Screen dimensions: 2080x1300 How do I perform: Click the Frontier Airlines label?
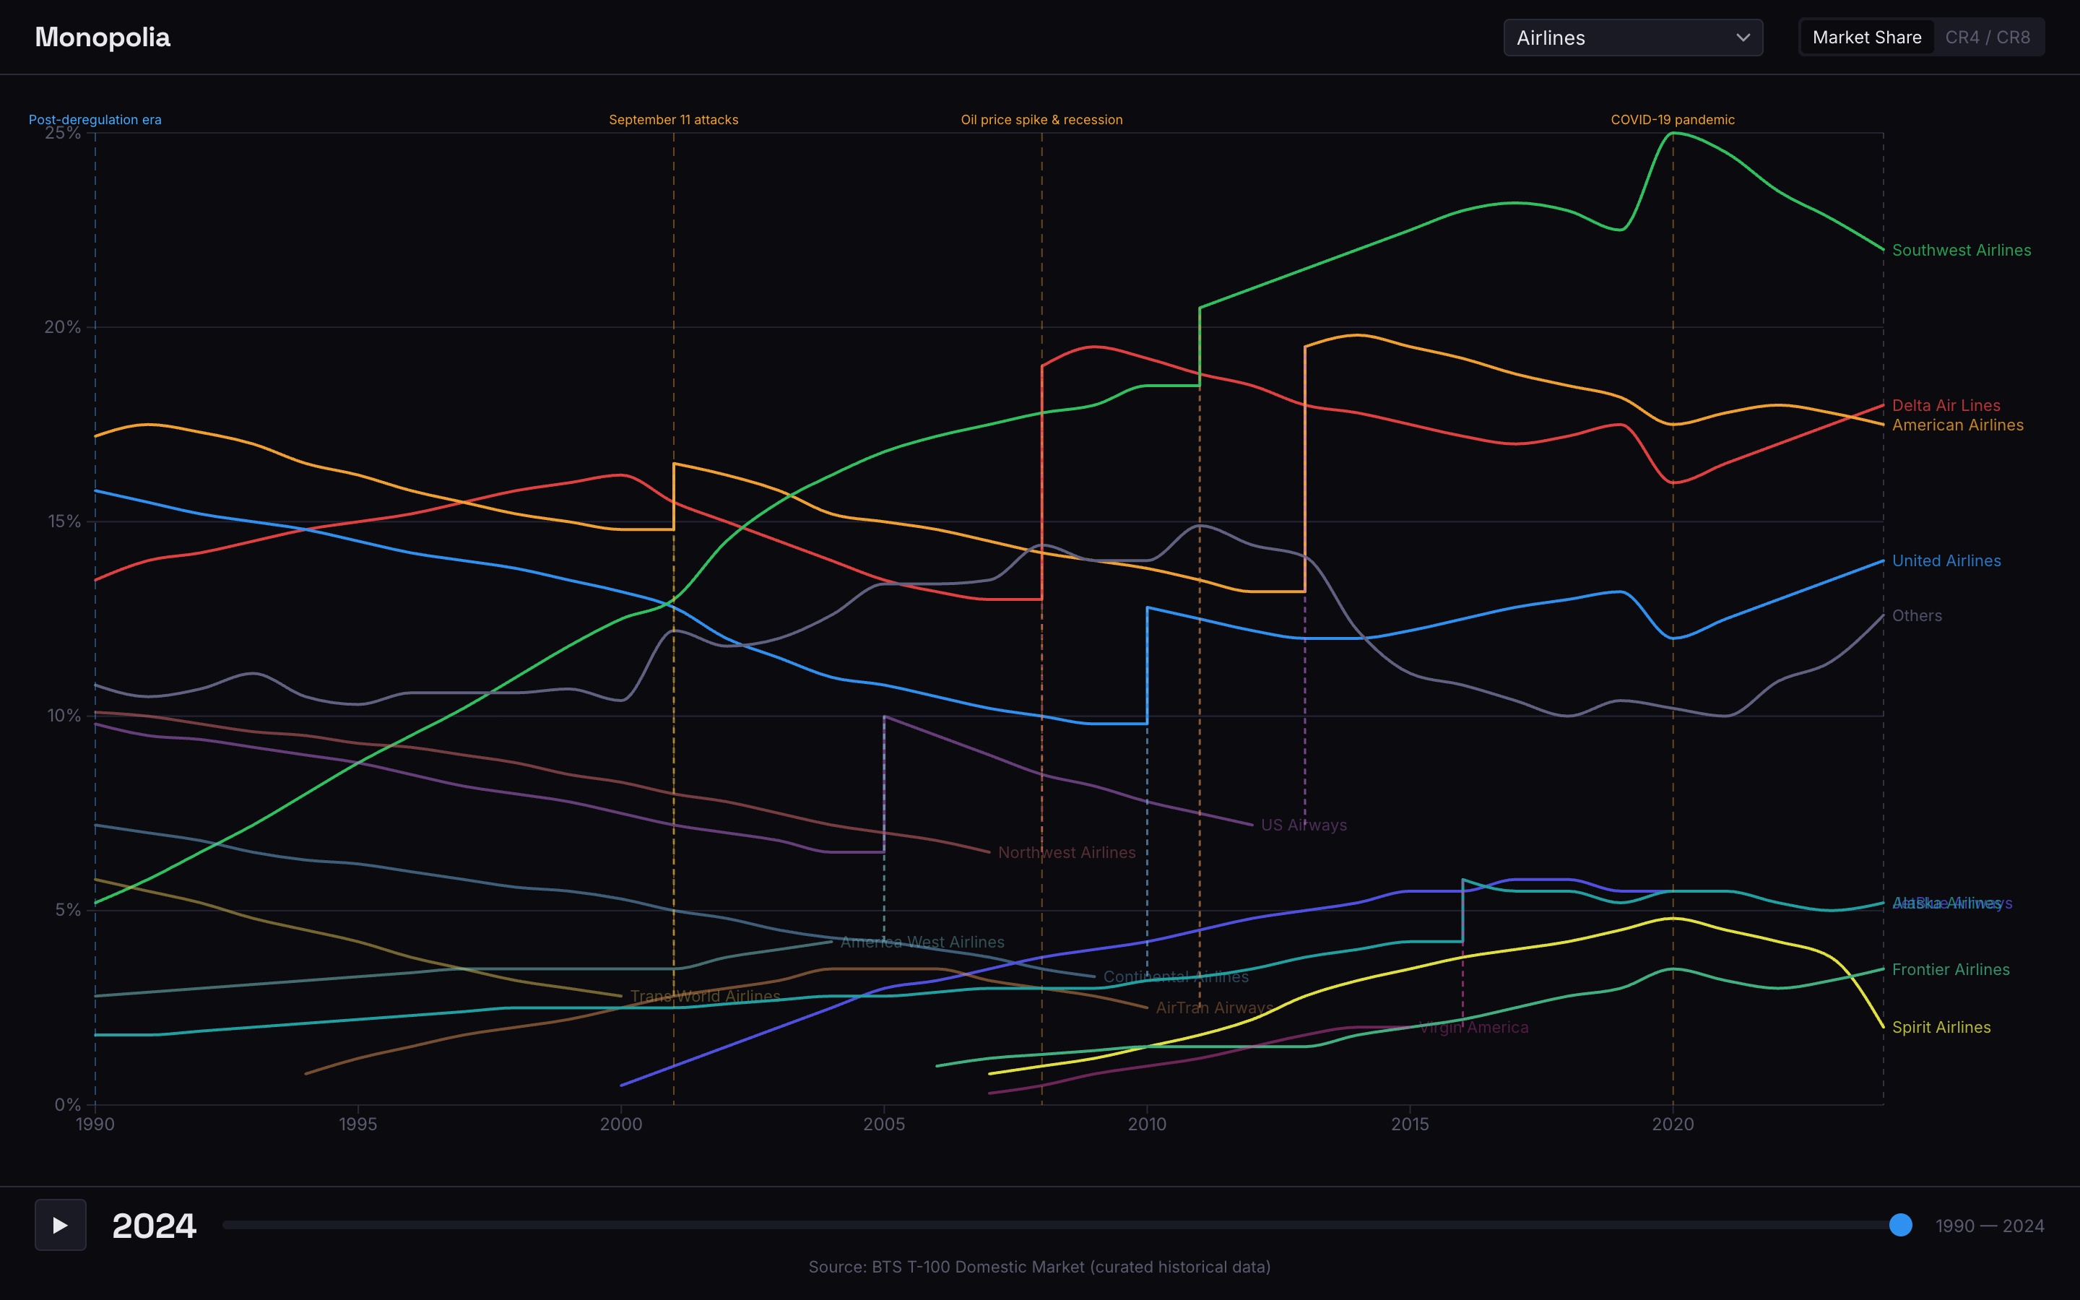pos(1951,969)
